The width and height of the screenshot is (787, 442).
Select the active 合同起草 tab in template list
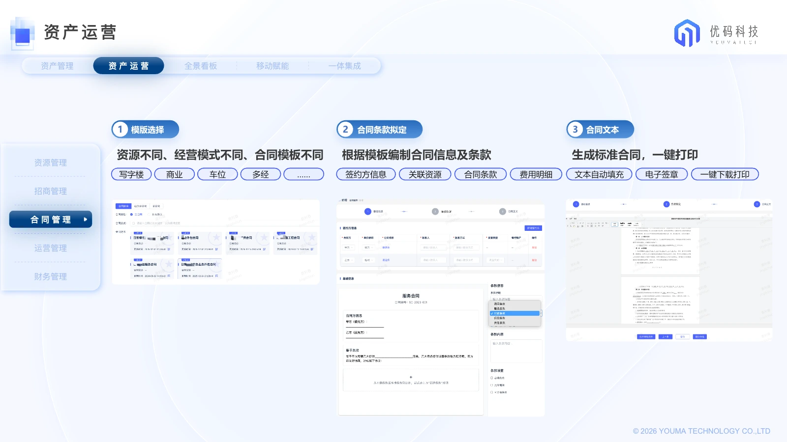point(123,206)
